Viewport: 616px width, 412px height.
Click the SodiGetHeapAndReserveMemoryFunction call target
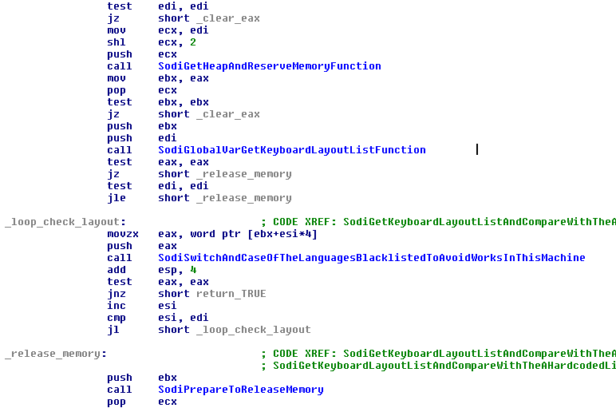pos(269,66)
